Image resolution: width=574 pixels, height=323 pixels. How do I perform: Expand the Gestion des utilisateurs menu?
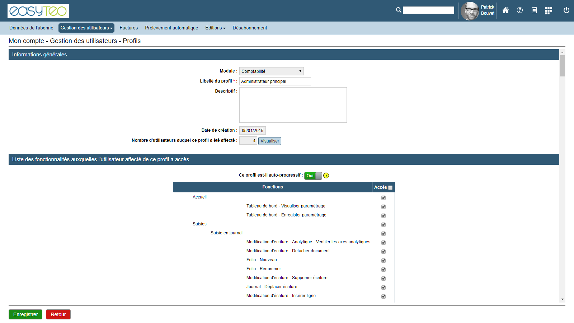(x=86, y=28)
